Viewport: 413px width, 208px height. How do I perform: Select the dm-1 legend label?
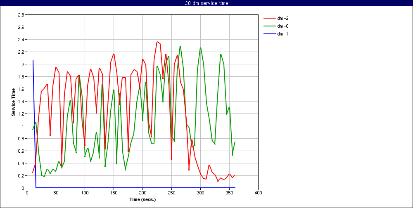(x=282, y=34)
